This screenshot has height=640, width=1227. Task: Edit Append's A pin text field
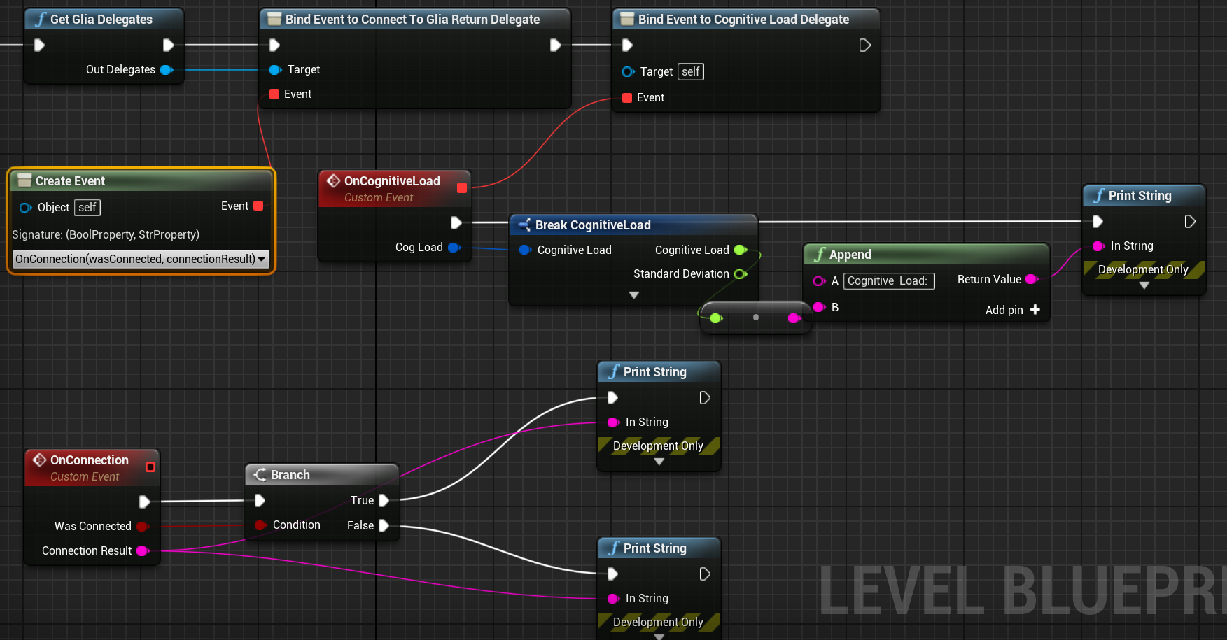coord(888,281)
